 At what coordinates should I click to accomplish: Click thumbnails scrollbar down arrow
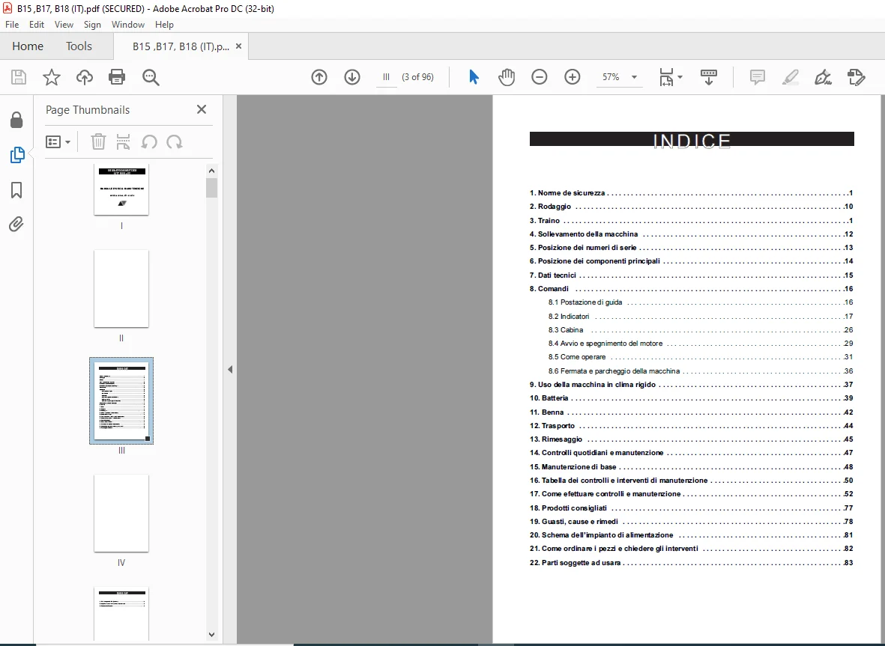211,634
